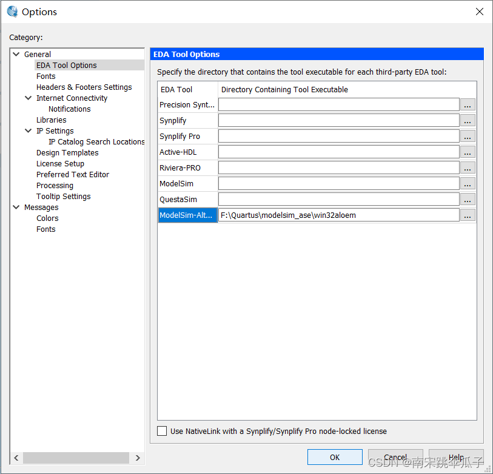Collapse the IP Settings tree node
Screen dimensions: 493x474
pyautogui.click(x=29, y=130)
